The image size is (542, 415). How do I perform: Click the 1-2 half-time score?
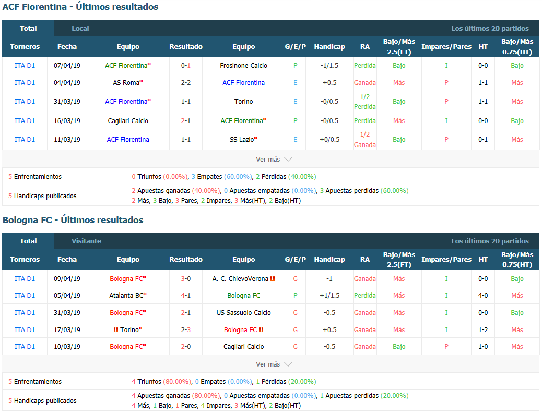[483, 329]
